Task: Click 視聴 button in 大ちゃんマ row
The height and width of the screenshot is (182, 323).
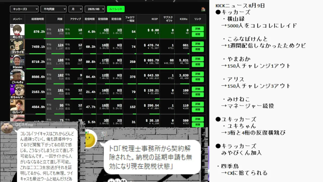Action: point(198,95)
